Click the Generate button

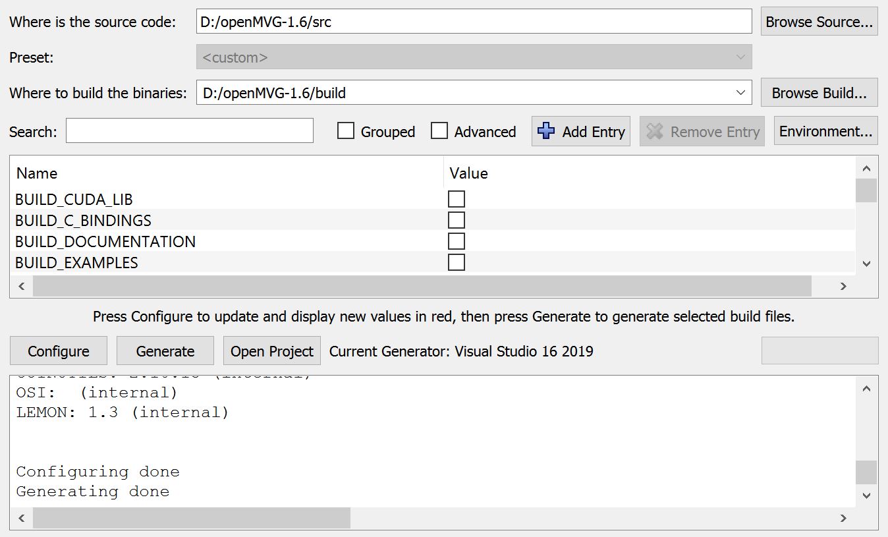pyautogui.click(x=165, y=351)
